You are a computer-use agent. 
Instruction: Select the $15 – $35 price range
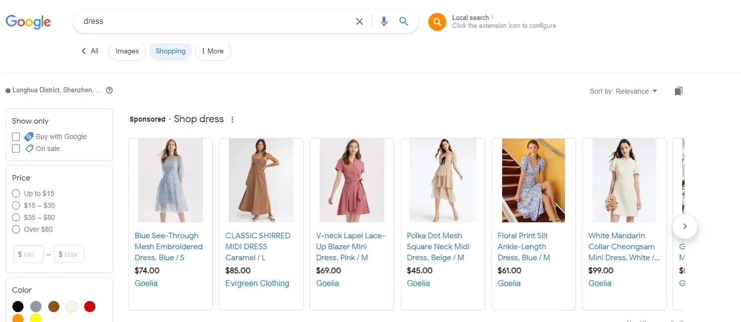coord(16,205)
